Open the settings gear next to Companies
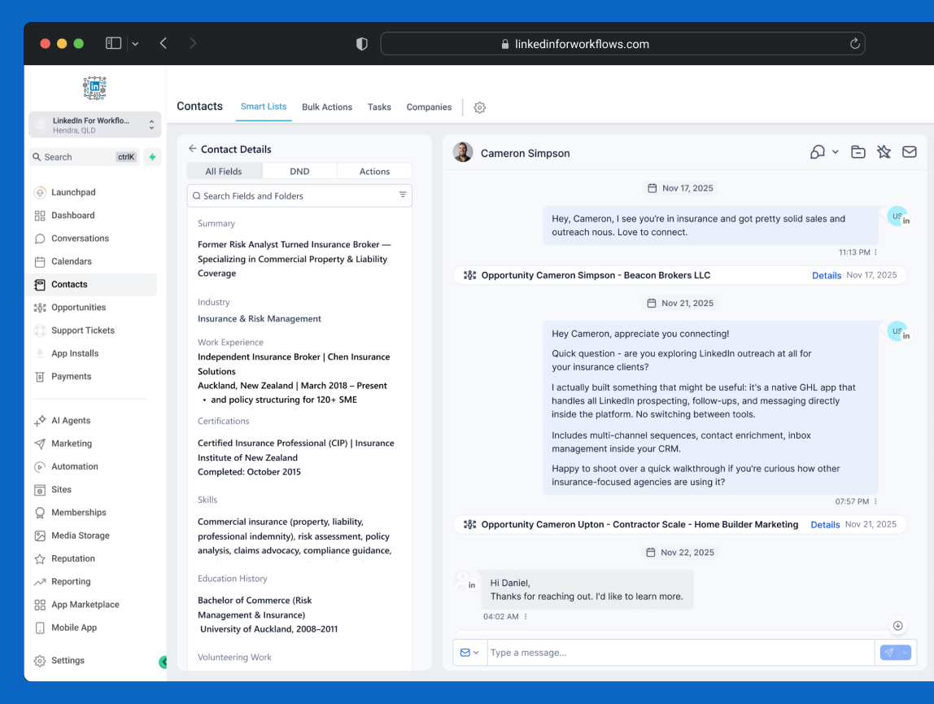The width and height of the screenshot is (934, 704). click(x=479, y=107)
